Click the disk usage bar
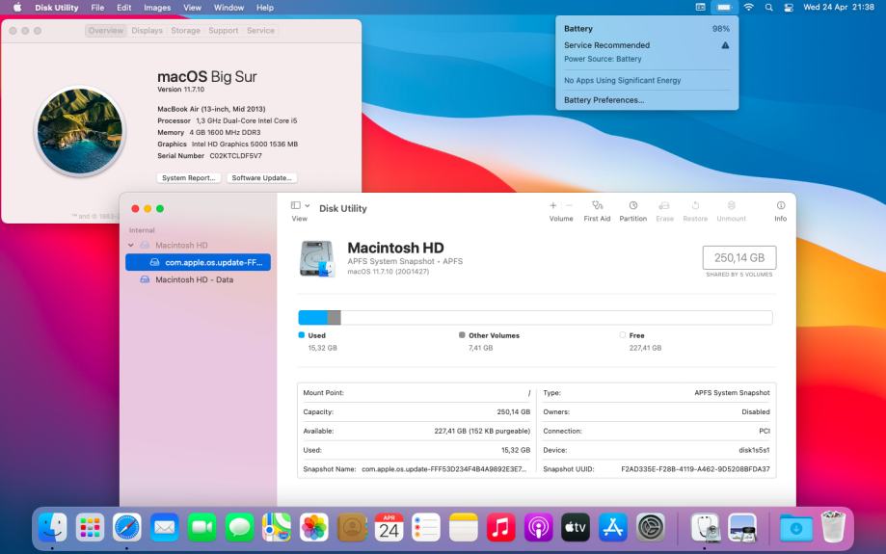 click(535, 318)
